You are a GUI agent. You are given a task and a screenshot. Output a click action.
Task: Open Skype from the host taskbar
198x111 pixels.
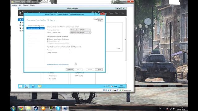(x=58, y=109)
